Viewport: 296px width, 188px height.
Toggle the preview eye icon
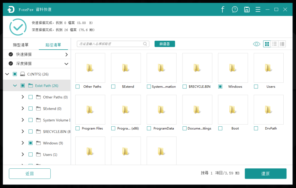pos(257,44)
